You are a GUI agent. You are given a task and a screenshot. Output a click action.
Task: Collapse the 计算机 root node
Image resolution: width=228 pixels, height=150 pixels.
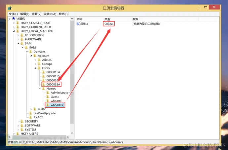(10, 19)
